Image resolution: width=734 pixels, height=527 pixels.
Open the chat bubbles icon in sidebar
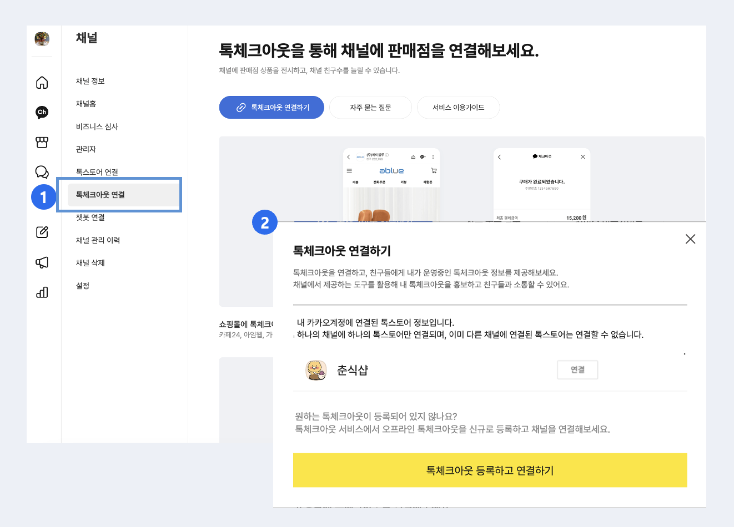(x=42, y=172)
